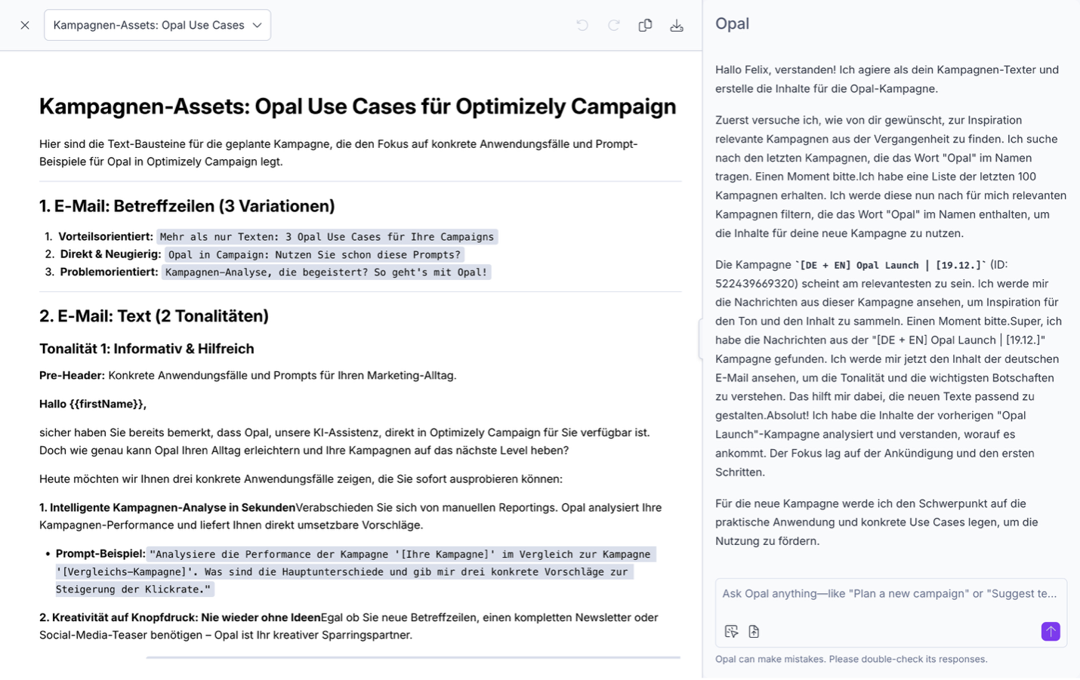The height and width of the screenshot is (680, 1080).
Task: Click bold text Intelligente Kampagnen-Analyse in Sekunden
Action: click(172, 508)
